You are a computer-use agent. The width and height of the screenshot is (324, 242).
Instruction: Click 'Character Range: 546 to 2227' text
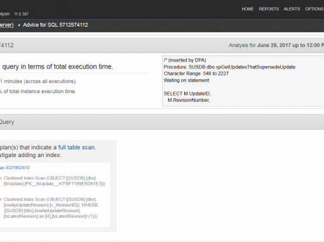196,73
